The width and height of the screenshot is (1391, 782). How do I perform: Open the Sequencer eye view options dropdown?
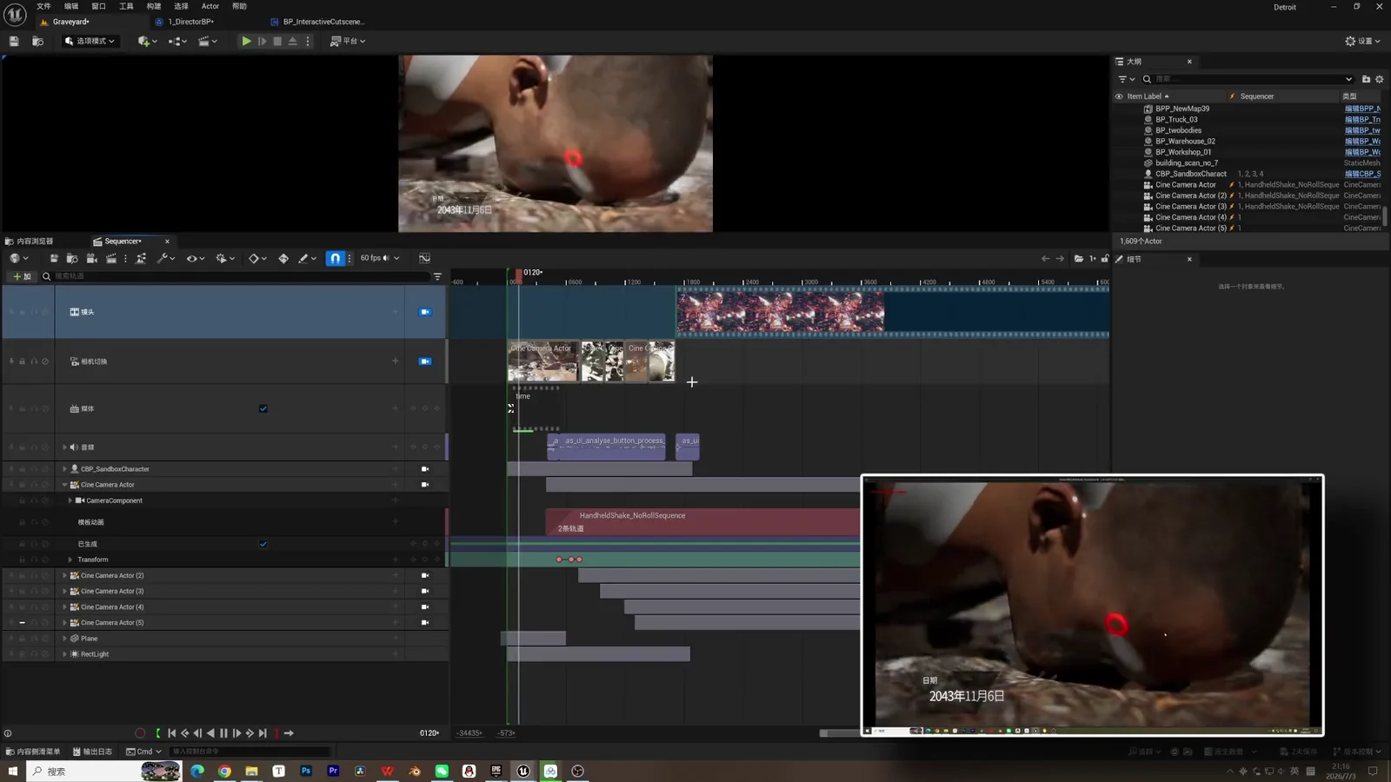coord(196,258)
